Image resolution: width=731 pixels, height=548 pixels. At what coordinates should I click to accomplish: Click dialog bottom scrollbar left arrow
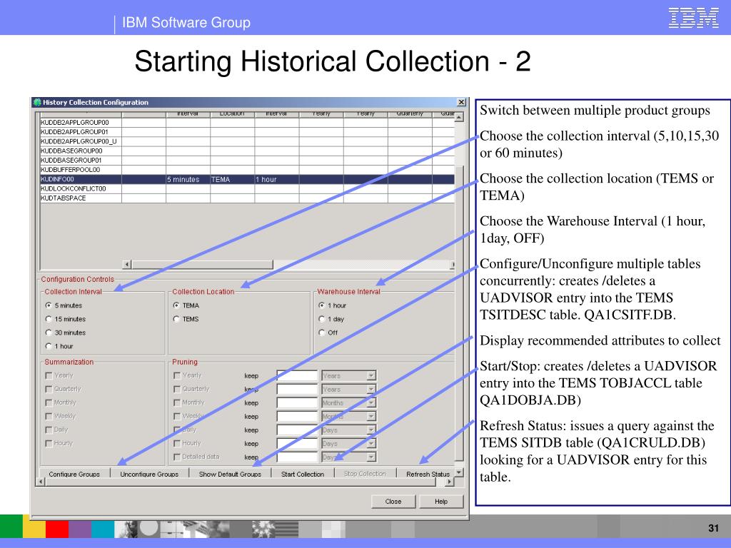41,482
